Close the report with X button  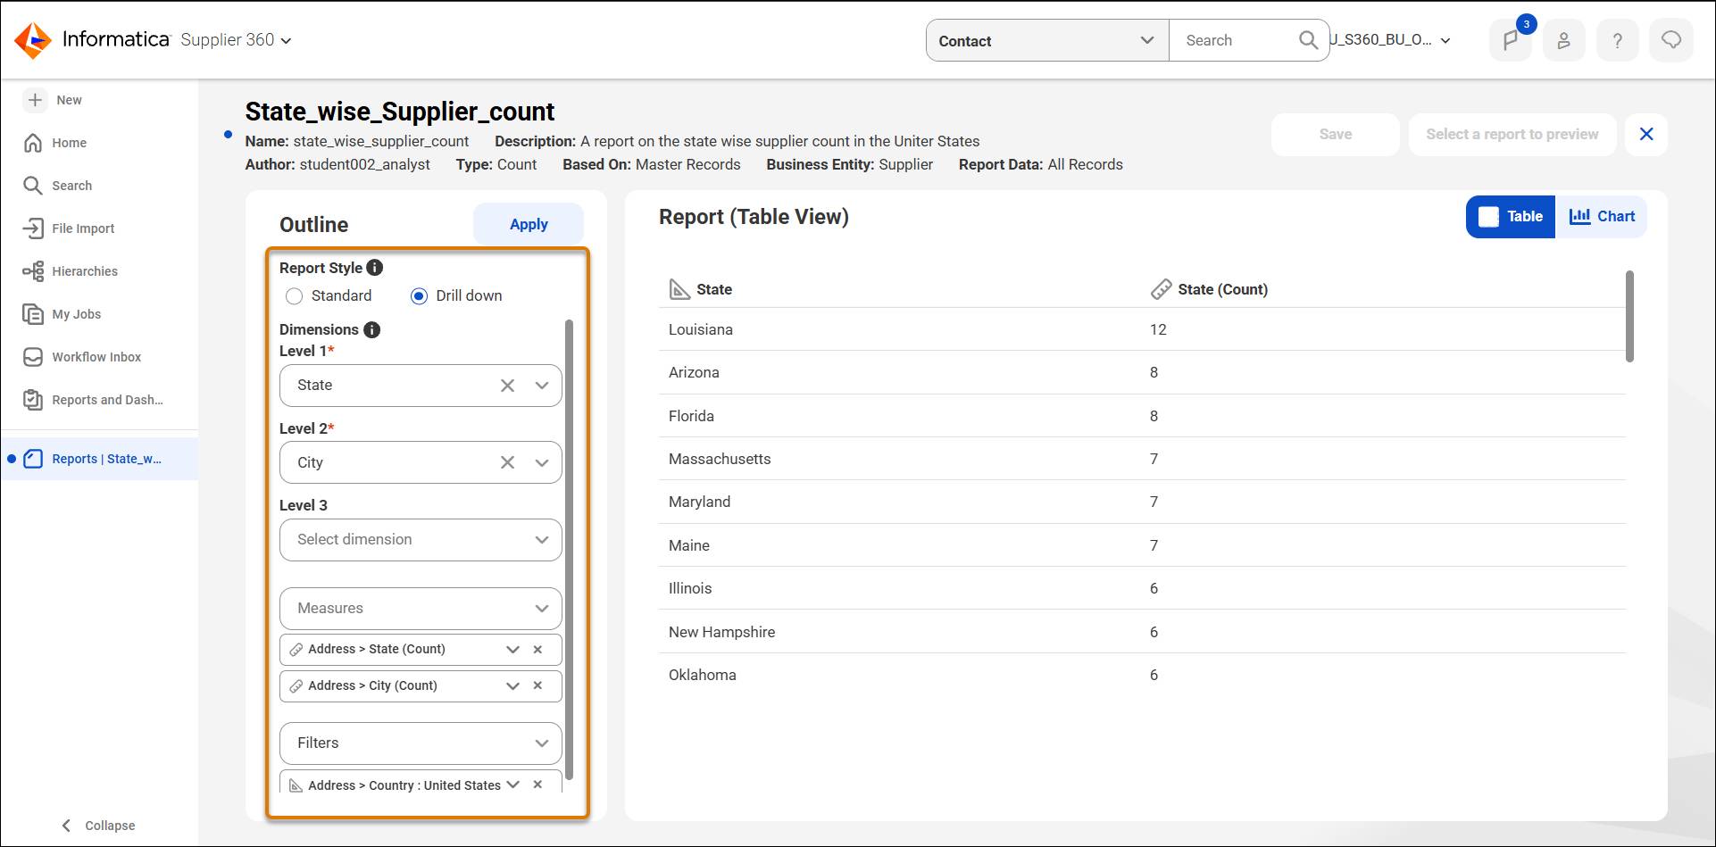(1646, 135)
